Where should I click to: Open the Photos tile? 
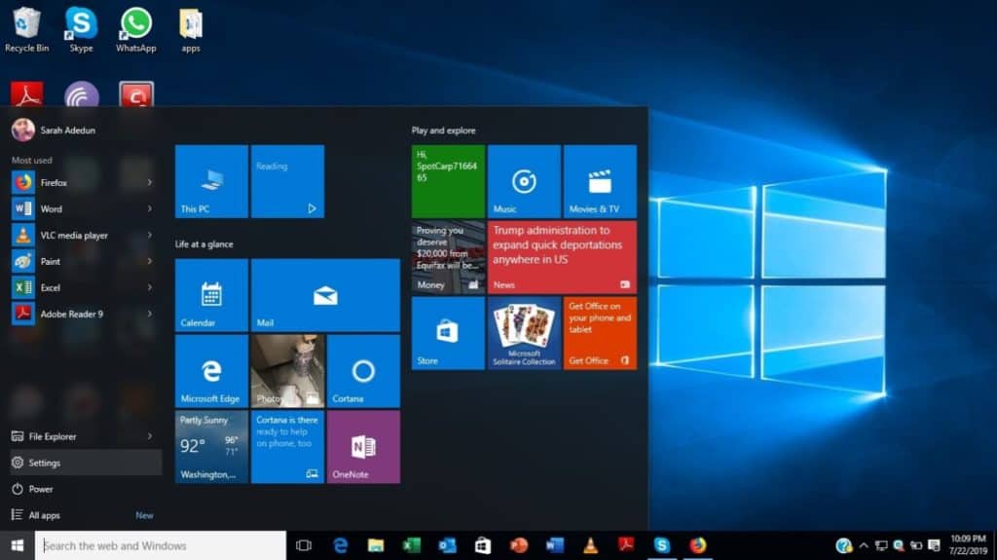(287, 371)
